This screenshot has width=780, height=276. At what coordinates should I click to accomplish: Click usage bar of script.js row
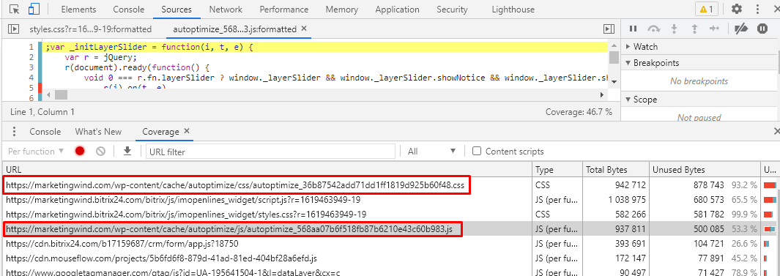point(770,200)
